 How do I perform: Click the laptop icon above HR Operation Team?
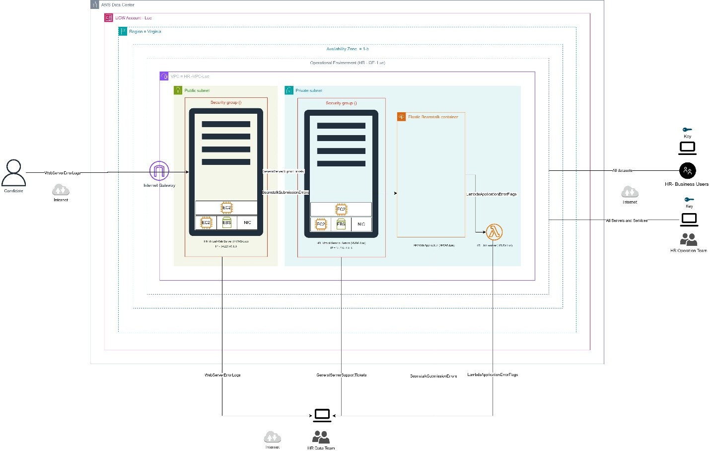click(x=689, y=219)
